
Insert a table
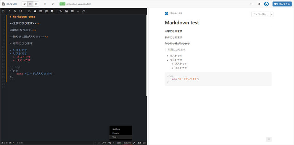pos(72,11)
